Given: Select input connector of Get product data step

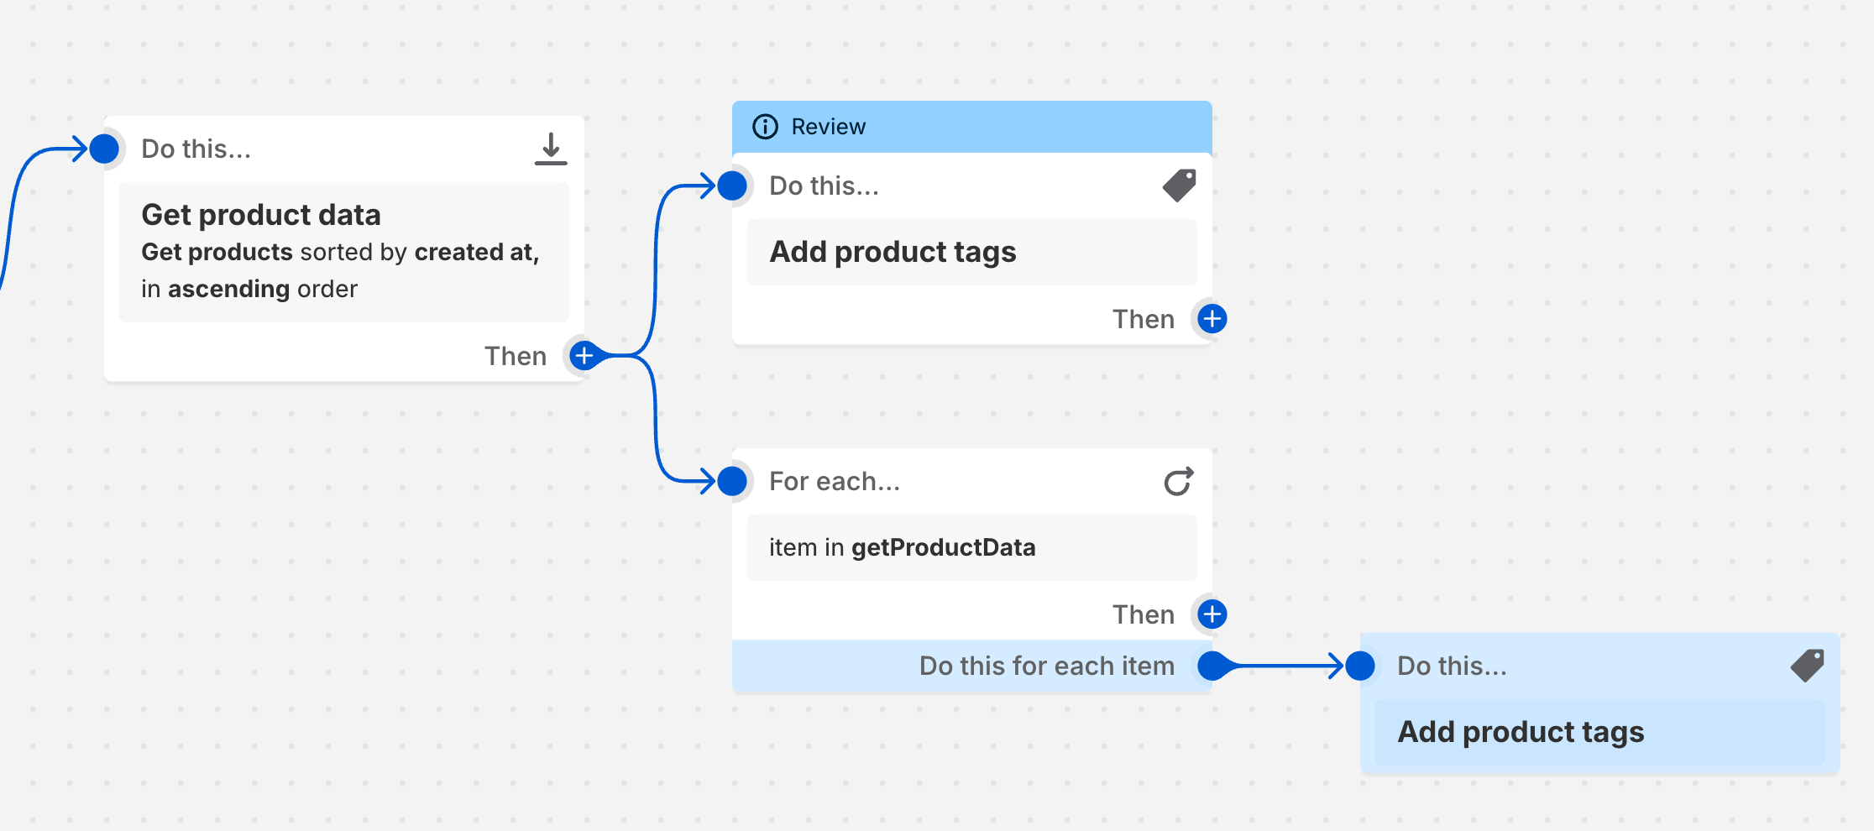Looking at the screenshot, I should (x=104, y=149).
